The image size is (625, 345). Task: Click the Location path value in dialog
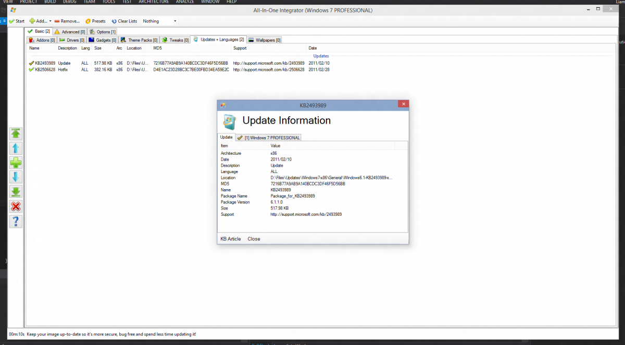click(332, 178)
